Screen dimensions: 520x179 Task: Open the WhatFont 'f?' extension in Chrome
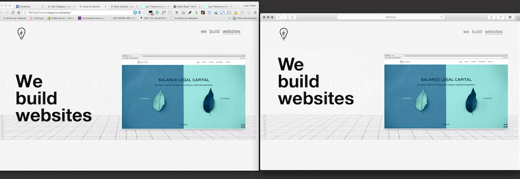click(x=164, y=12)
